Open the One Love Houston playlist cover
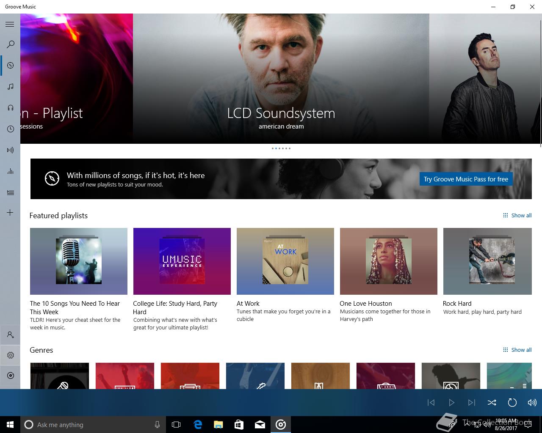This screenshot has width=542, height=433. [x=389, y=261]
